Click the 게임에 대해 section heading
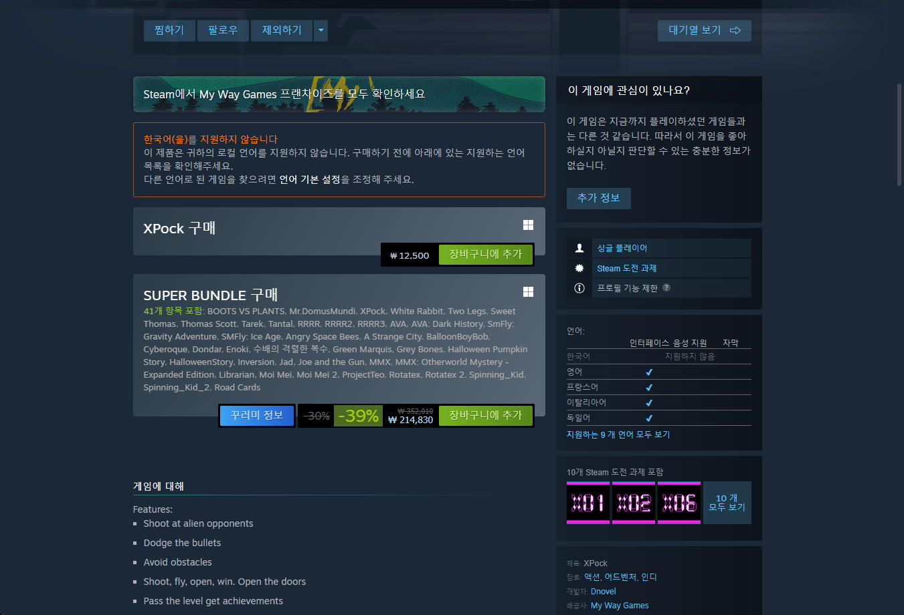The image size is (904, 615). pyautogui.click(x=159, y=486)
